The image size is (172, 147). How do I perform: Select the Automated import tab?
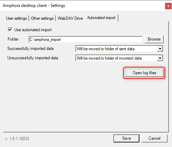coord(101,18)
